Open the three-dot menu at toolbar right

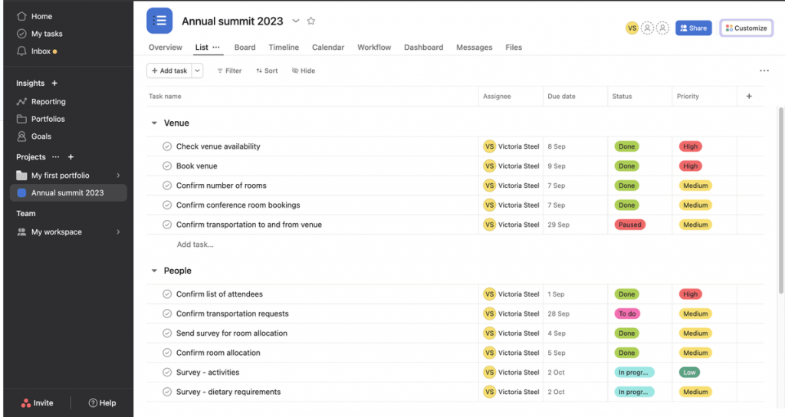764,71
